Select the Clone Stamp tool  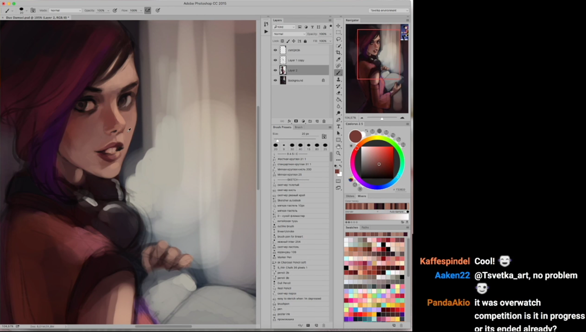338,79
